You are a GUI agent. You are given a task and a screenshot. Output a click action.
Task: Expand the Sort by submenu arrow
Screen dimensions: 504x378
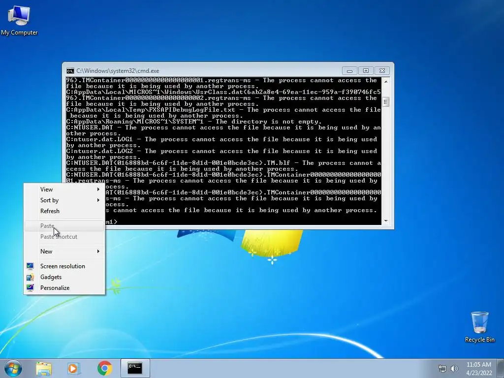pyautogui.click(x=98, y=200)
